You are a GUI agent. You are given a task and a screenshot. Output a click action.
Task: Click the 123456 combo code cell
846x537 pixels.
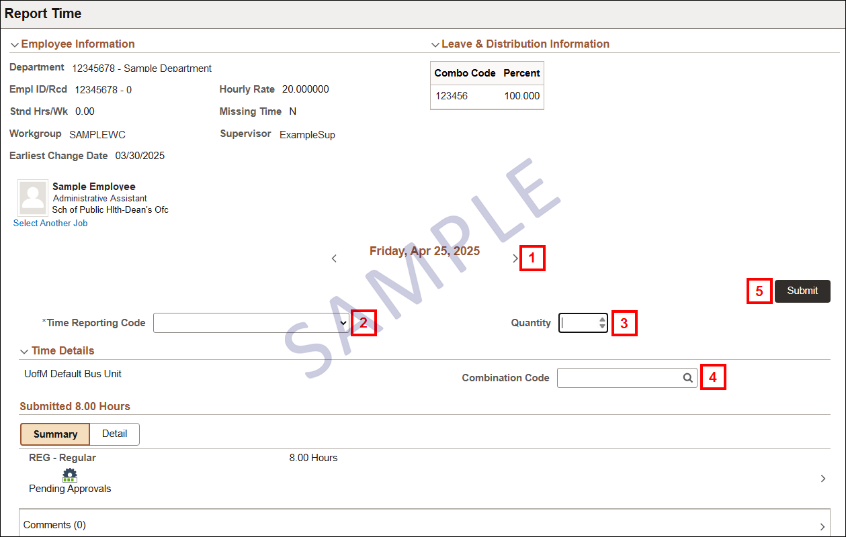coord(452,96)
